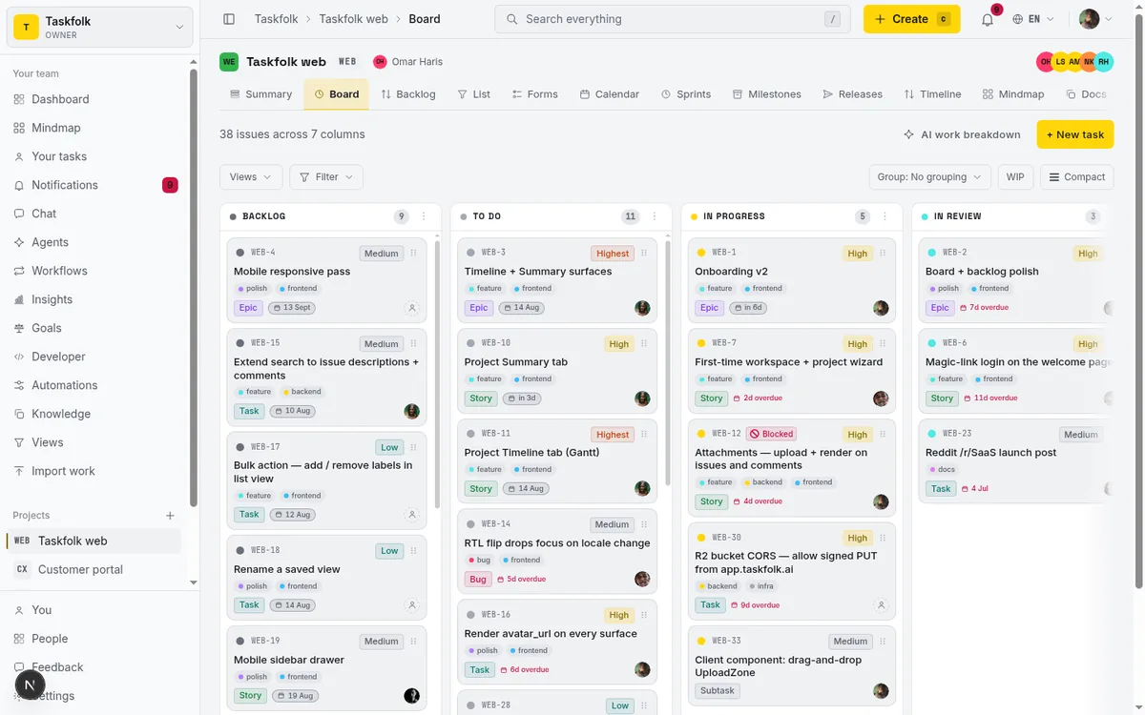This screenshot has height=715, width=1145.
Task: Click the WE project avatar icon
Action: tap(229, 62)
